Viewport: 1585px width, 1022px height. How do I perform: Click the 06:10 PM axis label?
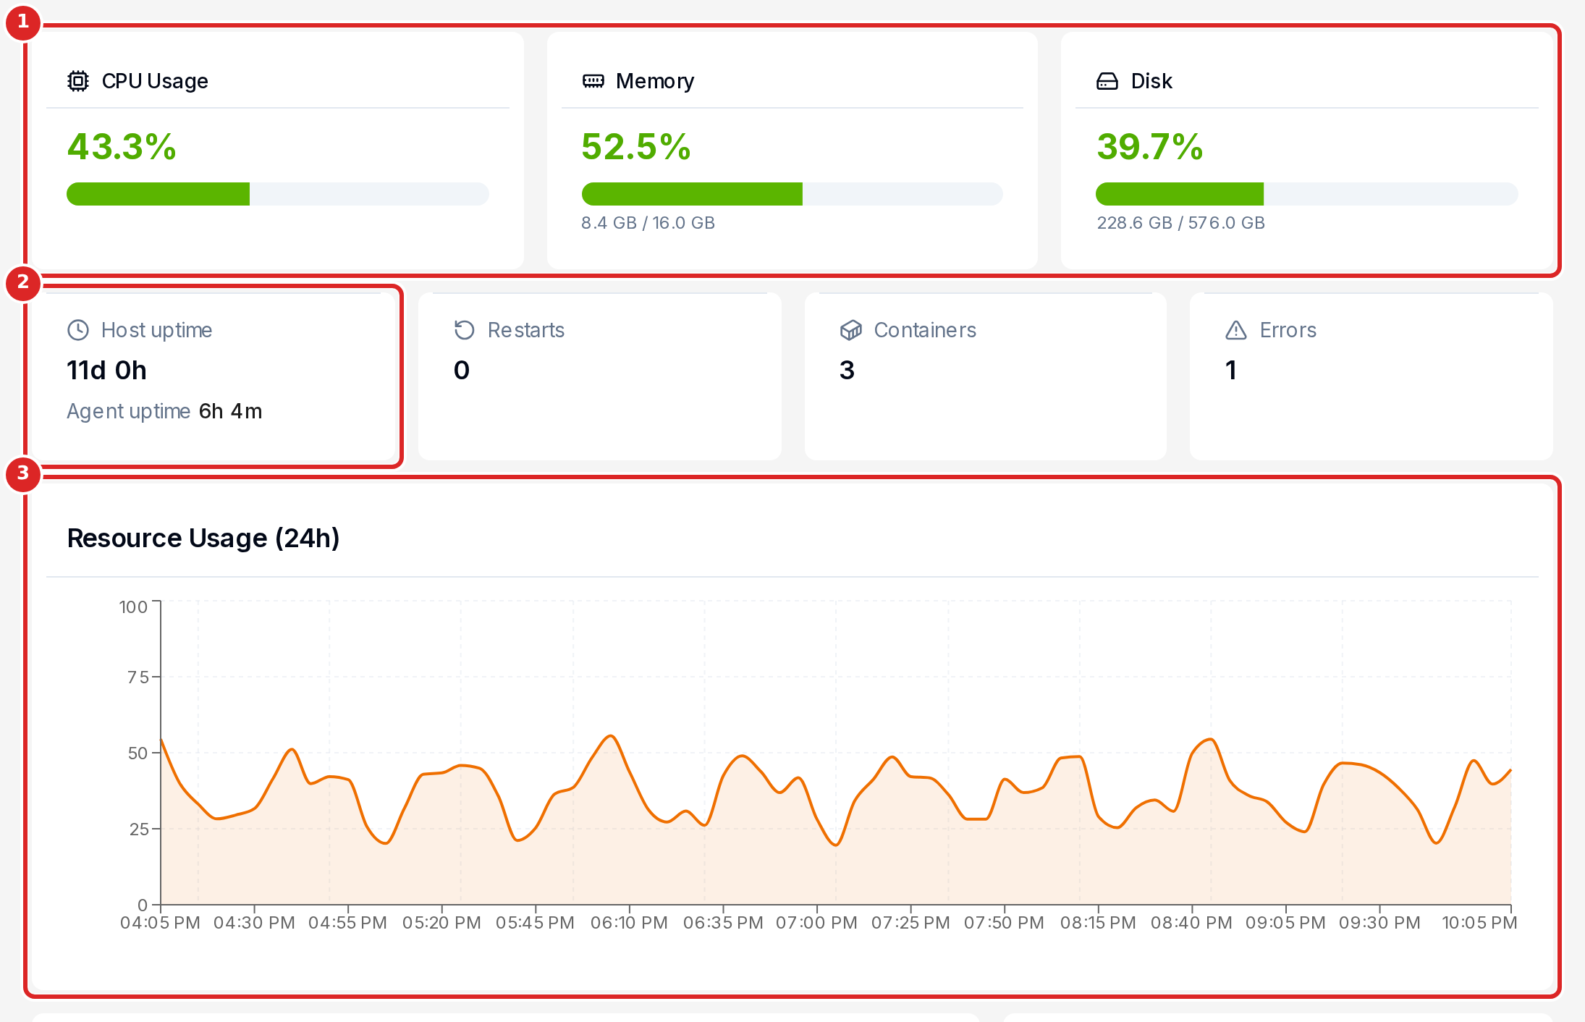coord(629,923)
